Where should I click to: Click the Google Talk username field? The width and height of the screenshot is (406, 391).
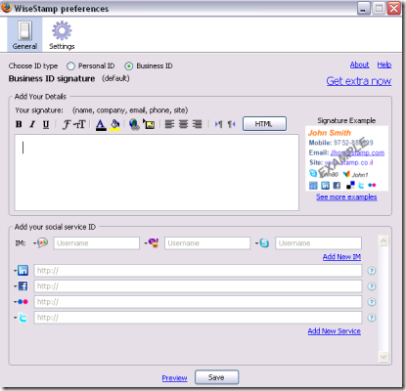[x=97, y=243]
